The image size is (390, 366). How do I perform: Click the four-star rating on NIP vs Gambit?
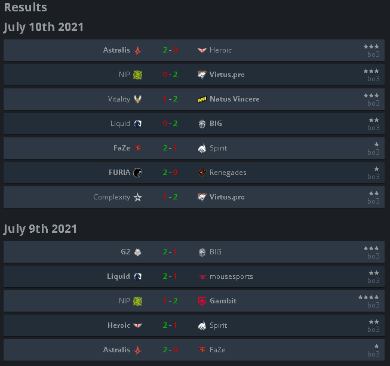[368, 297]
